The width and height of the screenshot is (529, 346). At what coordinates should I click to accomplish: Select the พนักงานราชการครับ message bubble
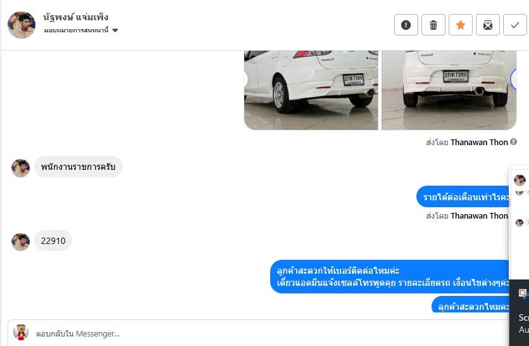click(78, 167)
